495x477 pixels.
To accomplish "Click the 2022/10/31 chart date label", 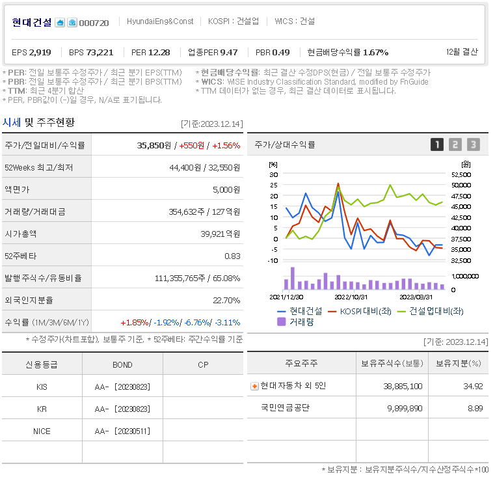I will pyautogui.click(x=351, y=297).
